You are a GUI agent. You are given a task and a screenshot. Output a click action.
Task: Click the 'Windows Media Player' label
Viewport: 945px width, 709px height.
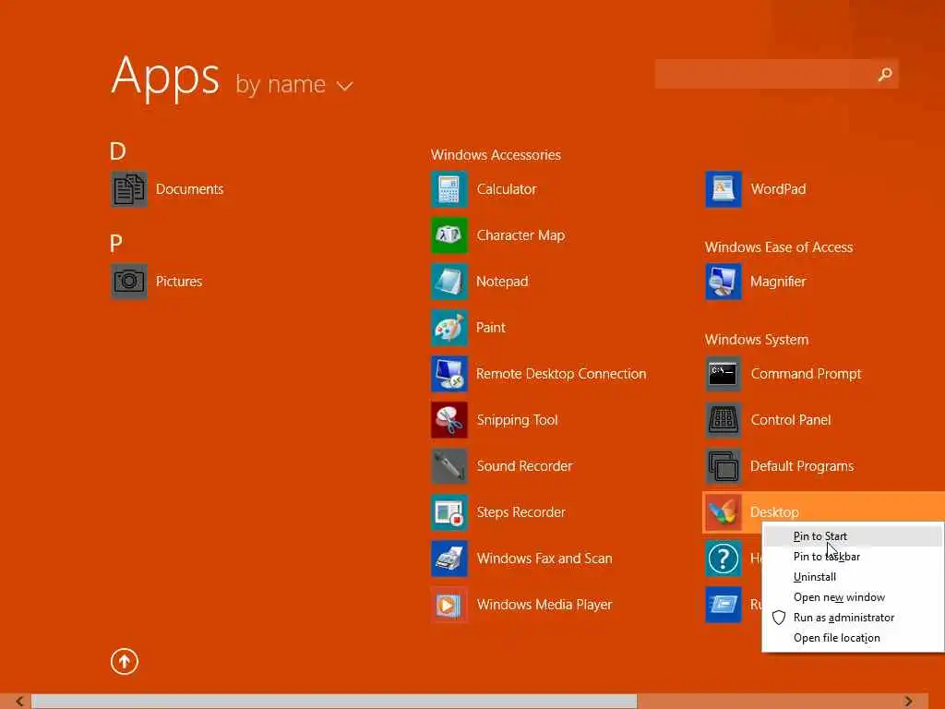tap(544, 605)
